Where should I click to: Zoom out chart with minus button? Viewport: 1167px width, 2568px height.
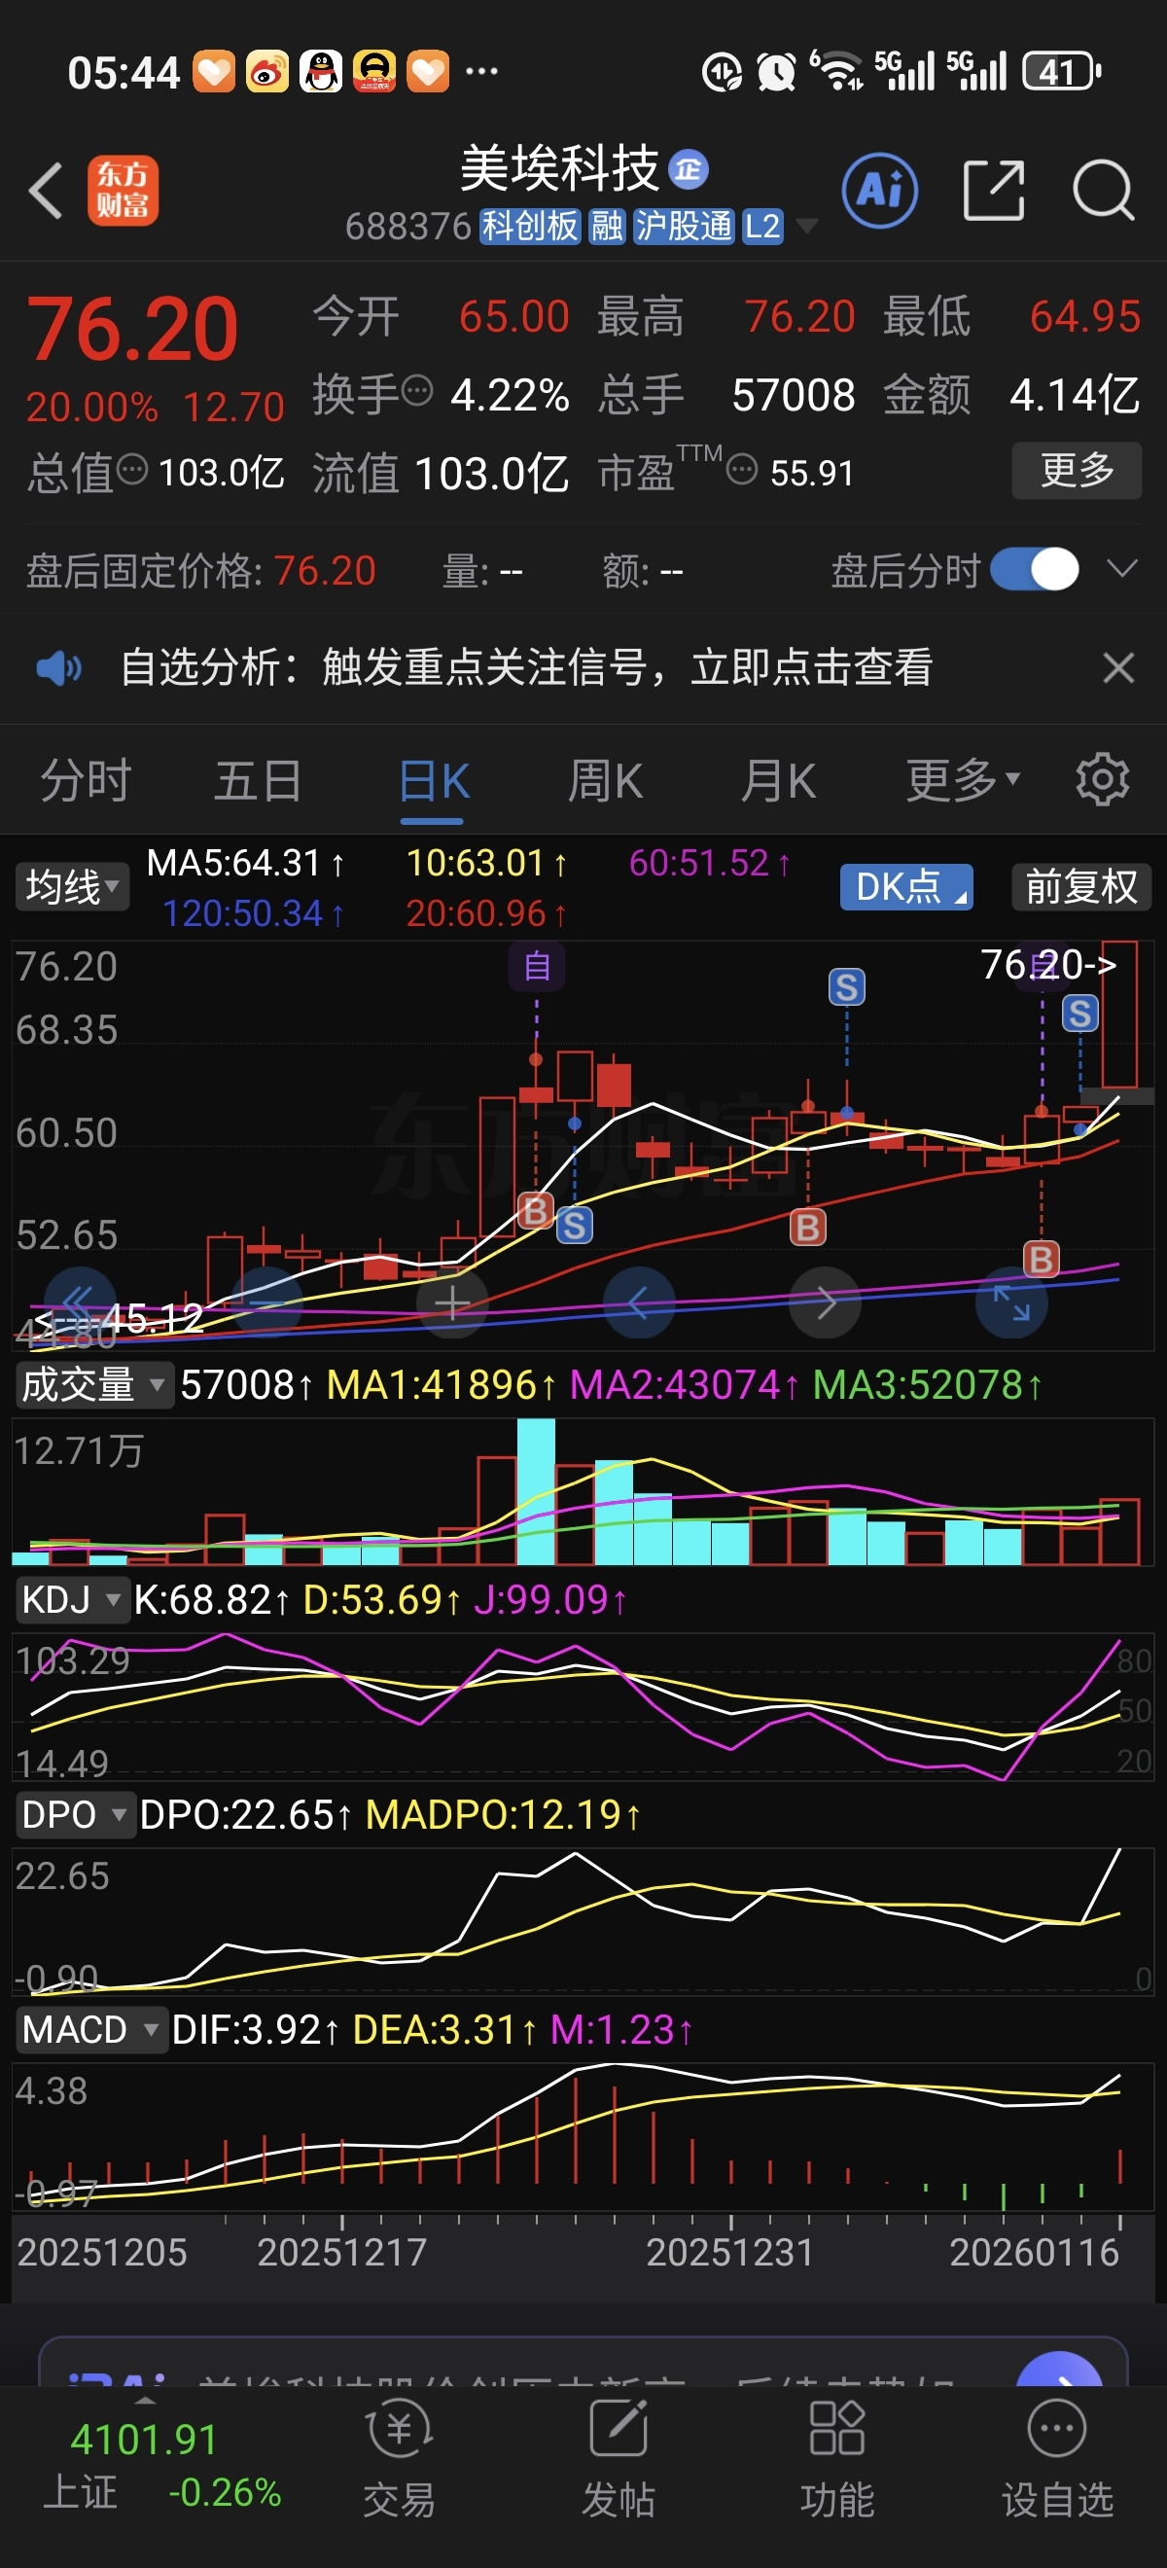(x=266, y=1302)
